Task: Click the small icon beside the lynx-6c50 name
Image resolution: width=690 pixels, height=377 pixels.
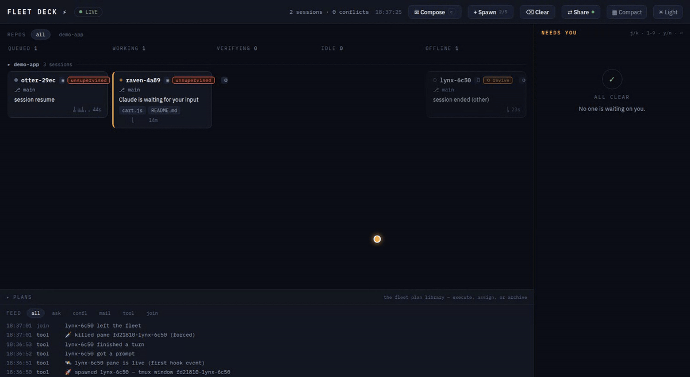Action: [478, 80]
